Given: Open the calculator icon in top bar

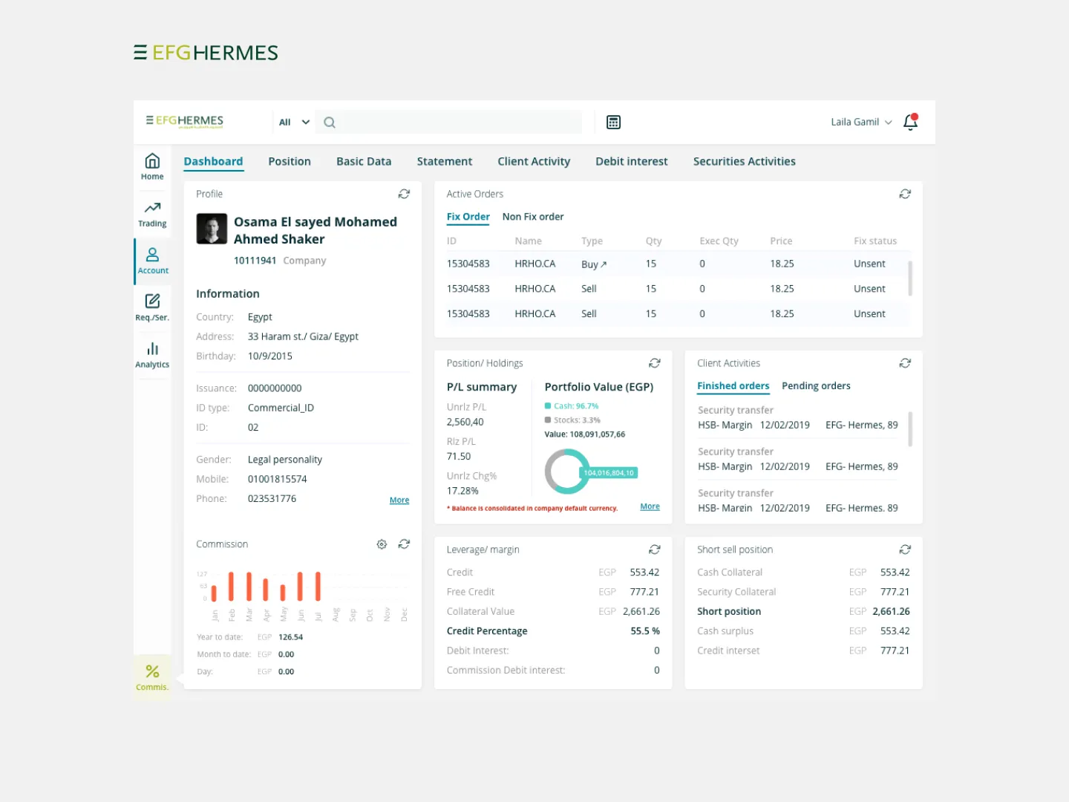Looking at the screenshot, I should [x=613, y=123].
